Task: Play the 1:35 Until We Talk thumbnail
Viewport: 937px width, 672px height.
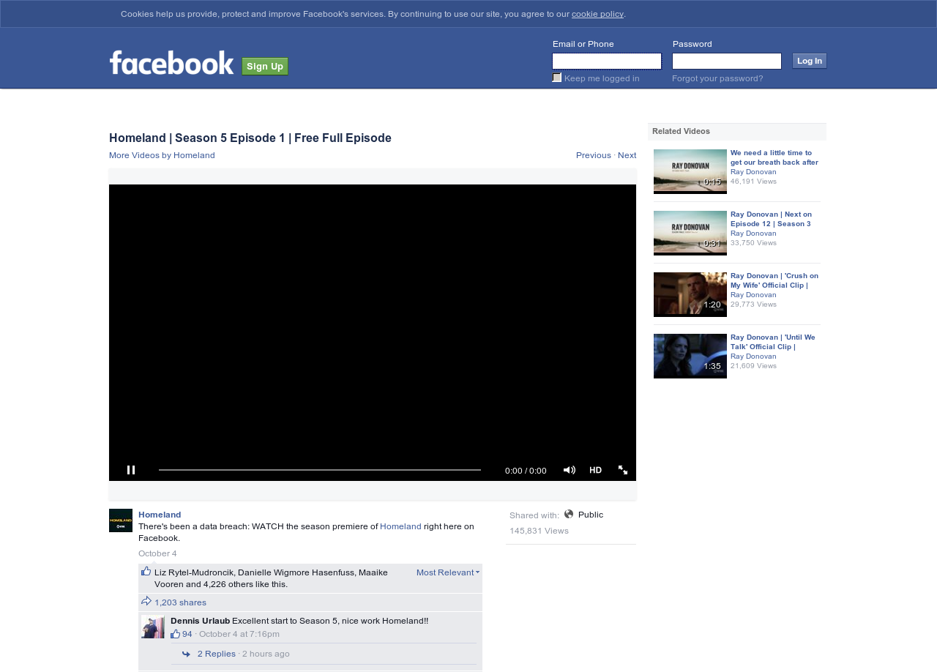Action: click(x=690, y=356)
